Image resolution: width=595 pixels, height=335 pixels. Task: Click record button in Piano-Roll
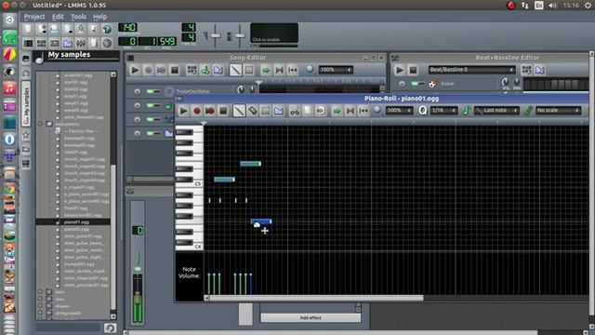tap(196, 111)
